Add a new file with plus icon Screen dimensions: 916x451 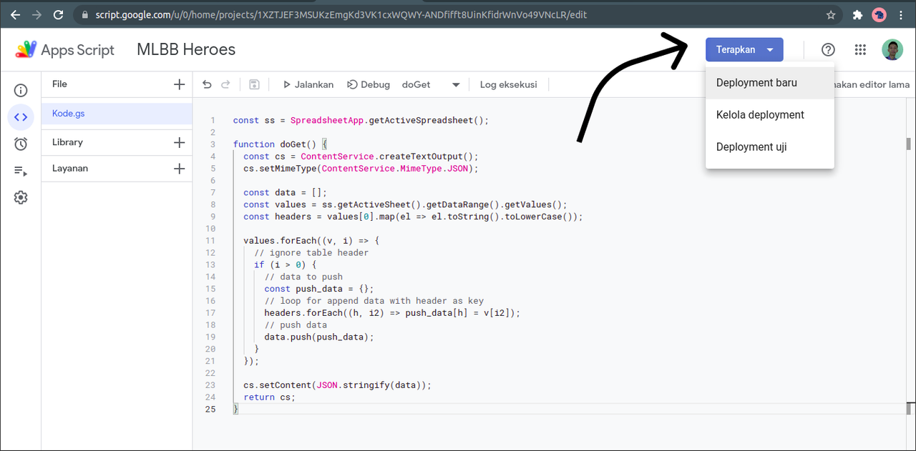pos(179,84)
